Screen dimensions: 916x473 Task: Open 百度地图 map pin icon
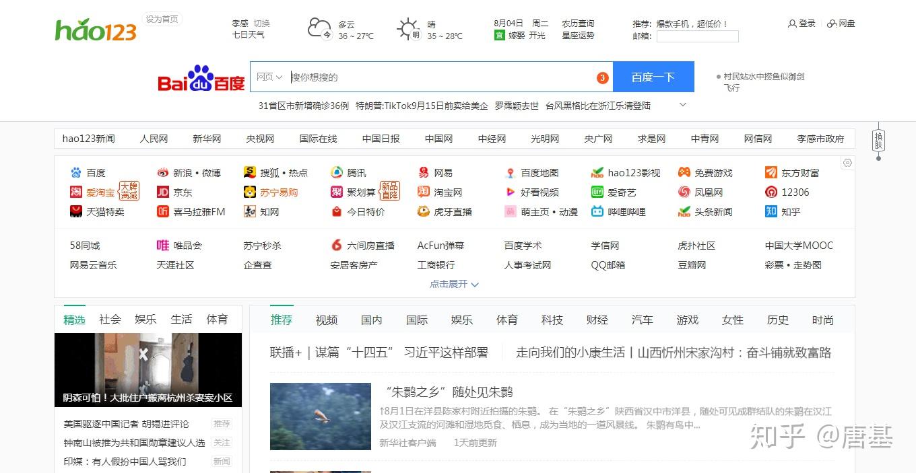pyautogui.click(x=511, y=173)
